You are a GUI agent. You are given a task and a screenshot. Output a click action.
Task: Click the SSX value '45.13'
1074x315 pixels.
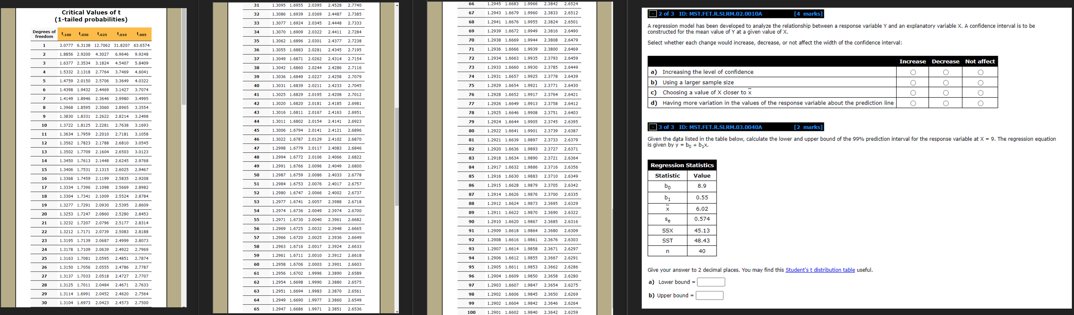(x=702, y=230)
